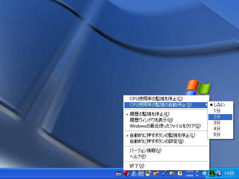The image size is (239, 179).
Task: Select 1分 in the submenu
Action: pyautogui.click(x=220, y=111)
